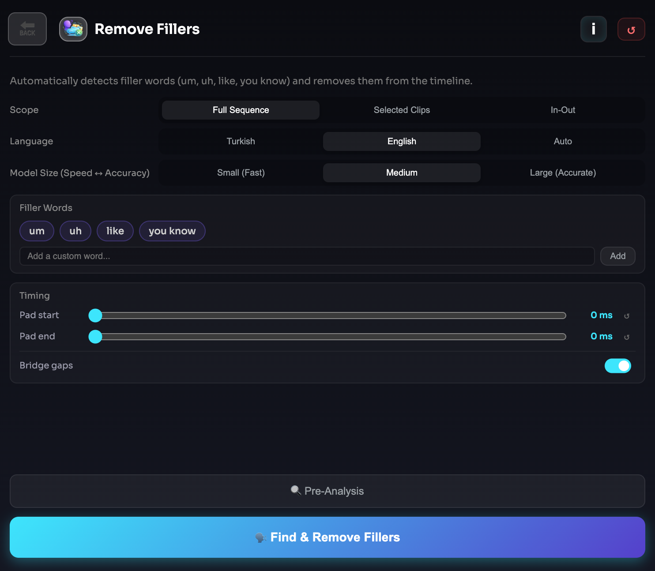Pick the Large (Accurate) model size
This screenshot has height=571, width=655.
[563, 173]
